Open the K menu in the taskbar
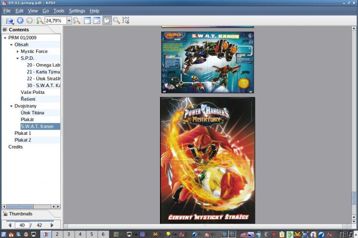The image size is (358, 238). pyautogui.click(x=4, y=234)
